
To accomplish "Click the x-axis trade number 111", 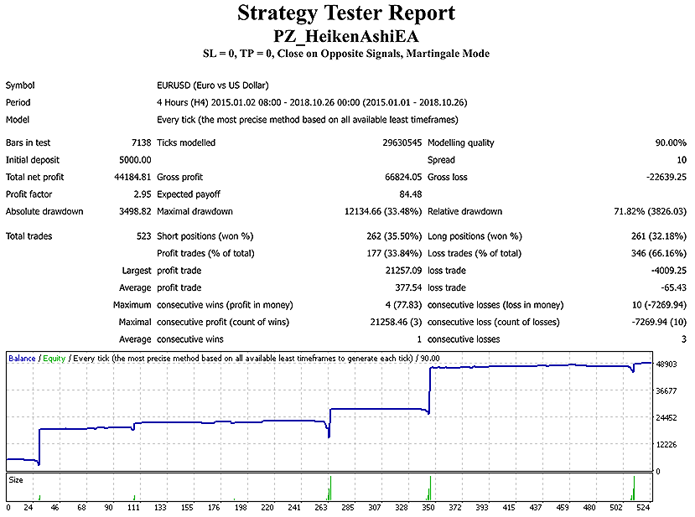I will 133,508.
